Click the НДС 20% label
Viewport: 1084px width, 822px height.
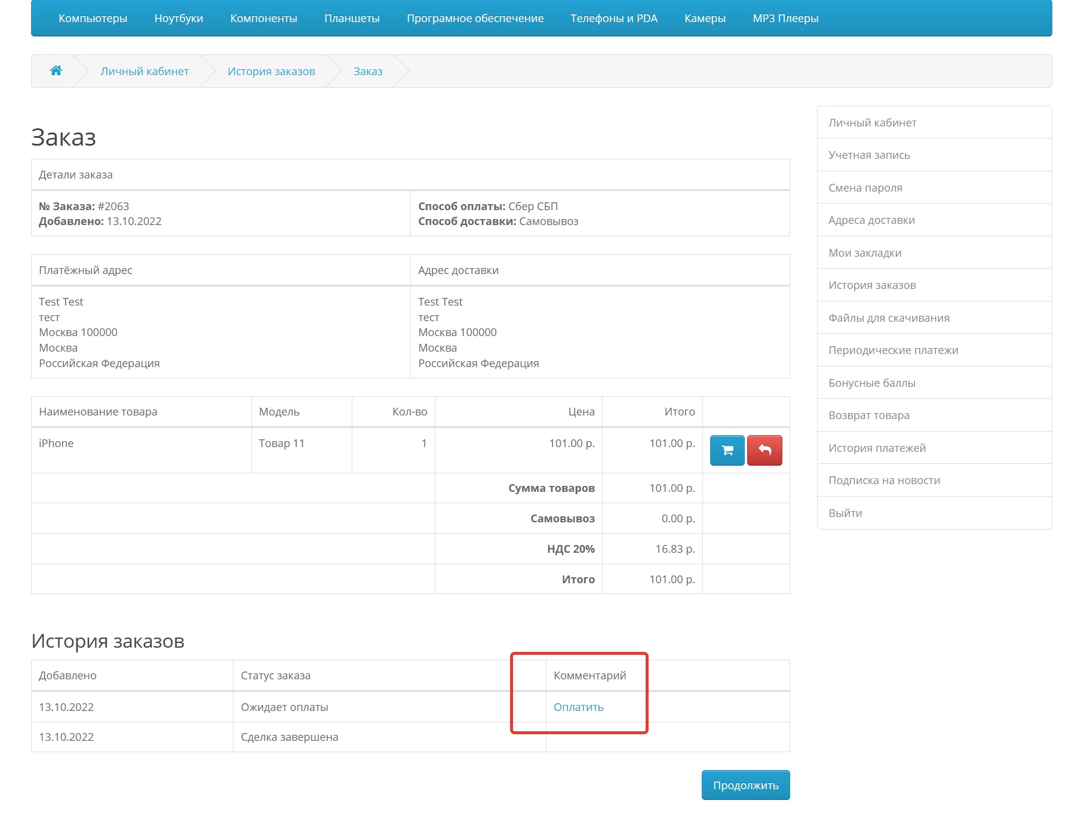click(x=571, y=549)
